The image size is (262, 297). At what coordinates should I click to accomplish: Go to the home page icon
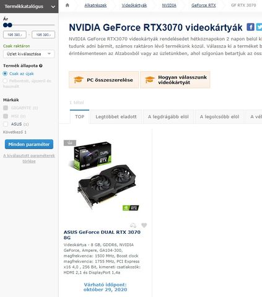[x=68, y=5]
